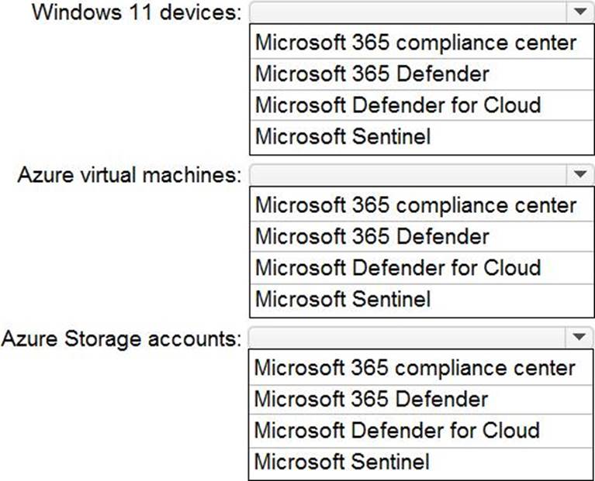The width and height of the screenshot is (595, 481).
Task: Pick Microsoft Sentinel for Azure virtual machines
Action: pyautogui.click(x=342, y=300)
